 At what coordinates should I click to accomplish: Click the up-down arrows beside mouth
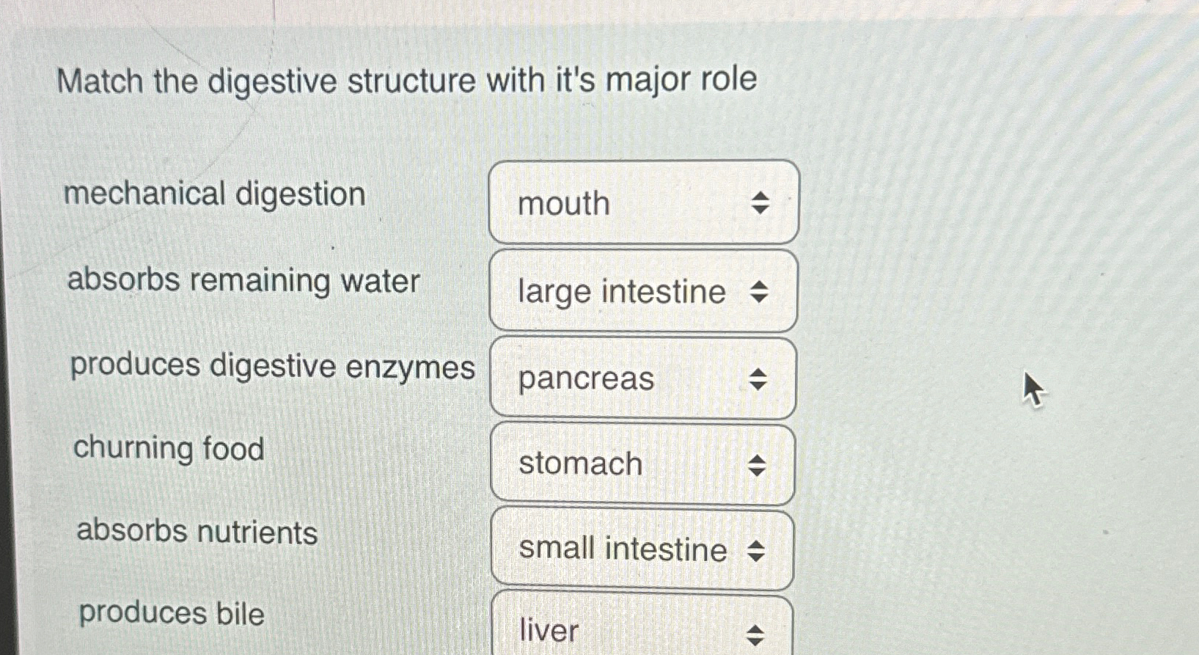pos(762,203)
